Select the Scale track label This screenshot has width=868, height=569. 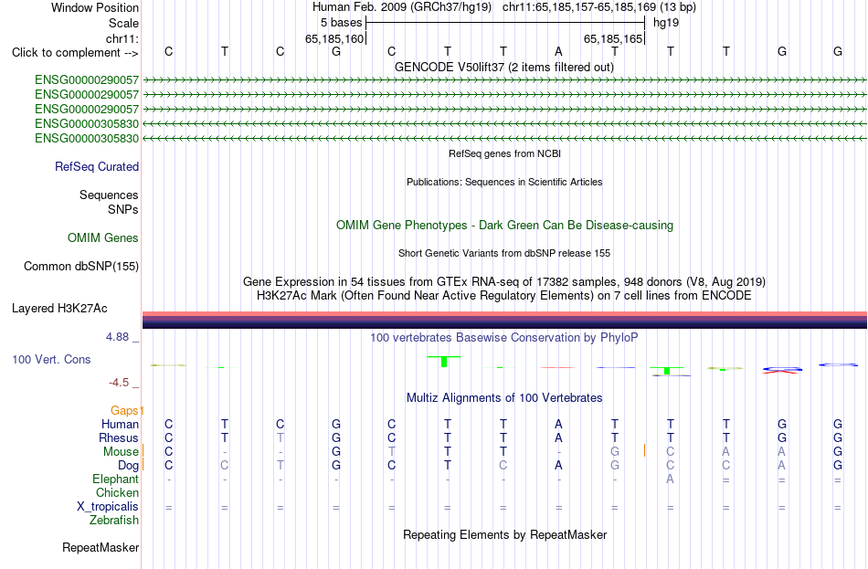coord(123,23)
